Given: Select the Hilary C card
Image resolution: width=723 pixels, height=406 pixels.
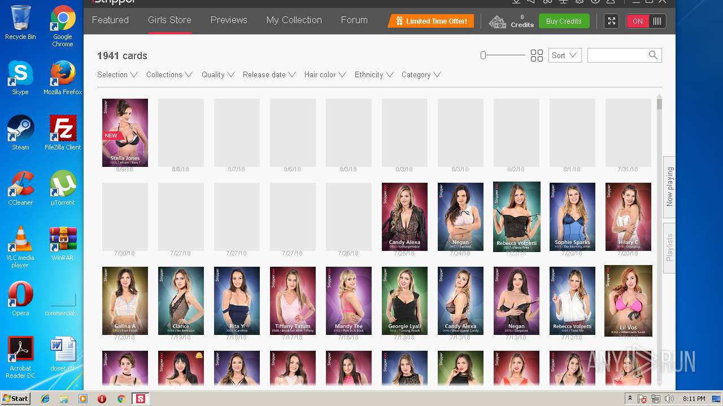Looking at the screenshot, I should 628,217.
